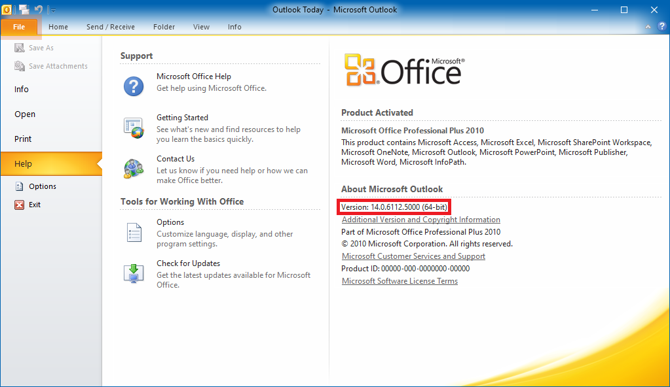Click the Check for Updates download icon
The height and width of the screenshot is (387, 670).
[134, 273]
